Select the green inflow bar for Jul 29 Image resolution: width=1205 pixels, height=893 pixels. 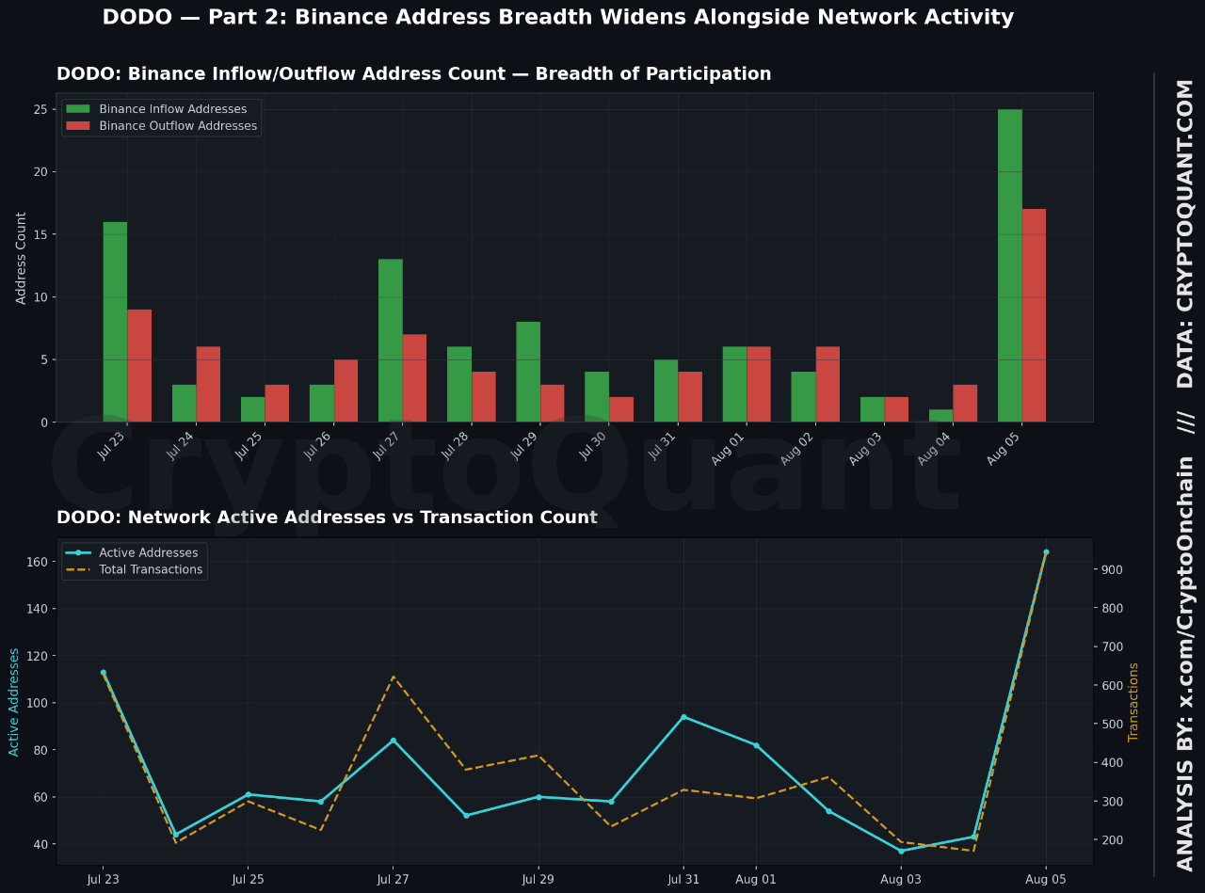tap(528, 372)
